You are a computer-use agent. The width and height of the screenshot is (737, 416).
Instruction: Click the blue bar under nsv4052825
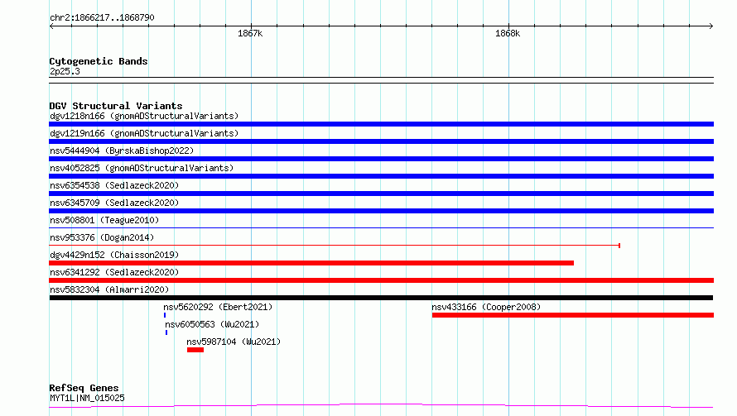(x=381, y=176)
